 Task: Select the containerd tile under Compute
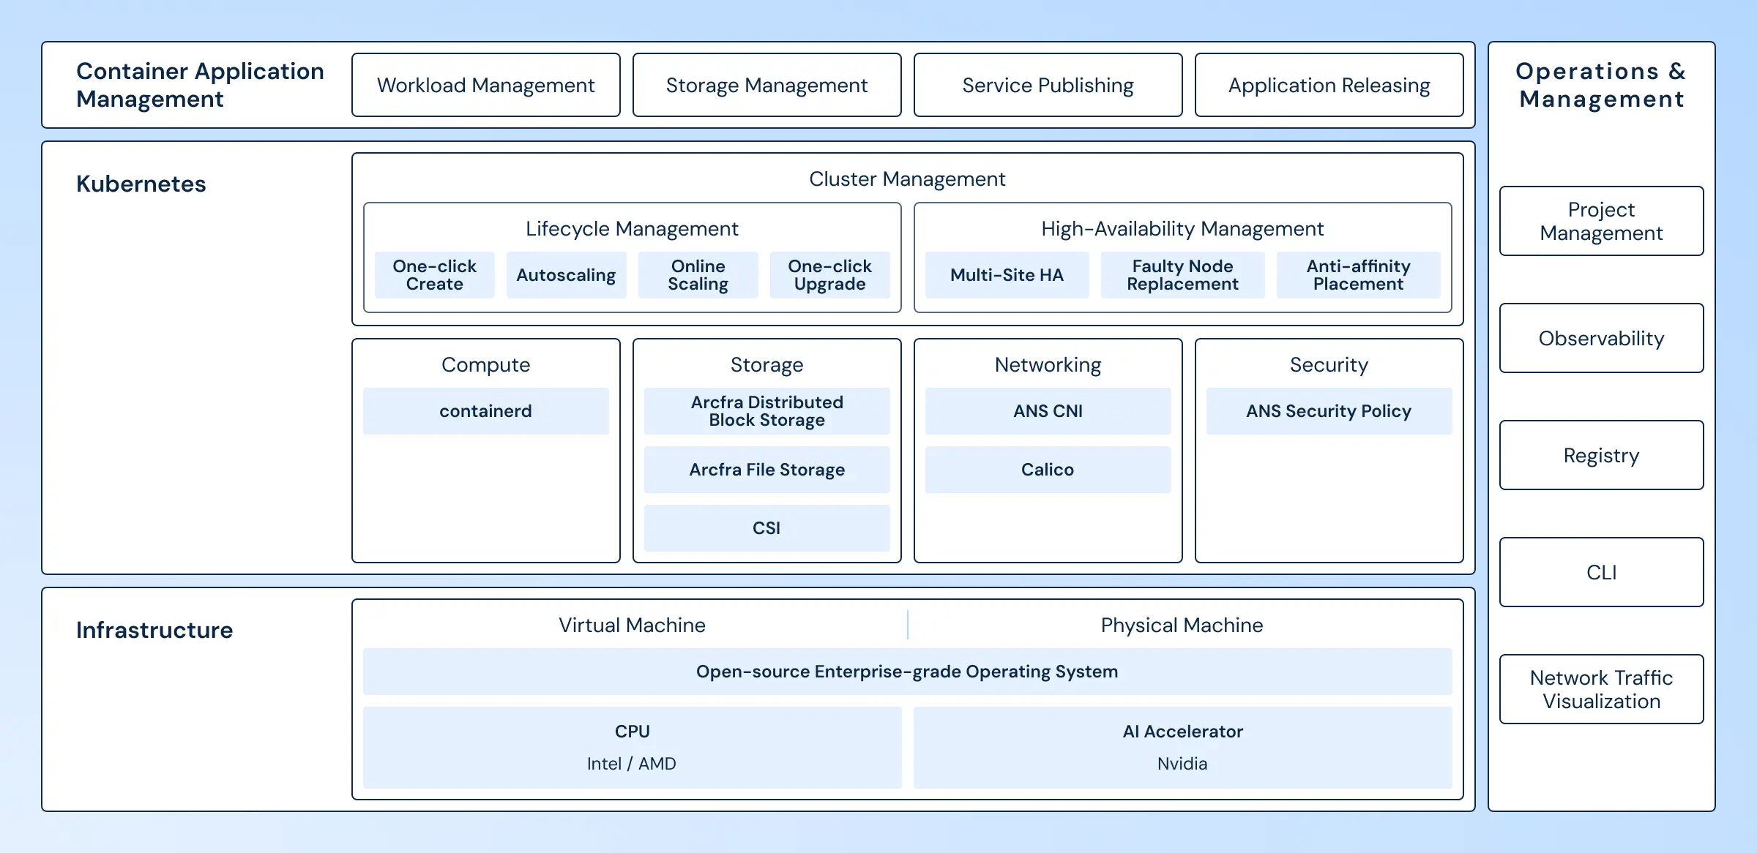click(x=485, y=411)
